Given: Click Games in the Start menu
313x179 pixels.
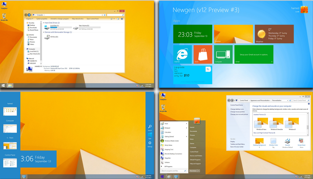Looking at the screenshot, I should tap(192, 143).
